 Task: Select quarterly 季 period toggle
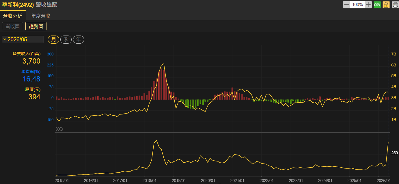pos(66,40)
